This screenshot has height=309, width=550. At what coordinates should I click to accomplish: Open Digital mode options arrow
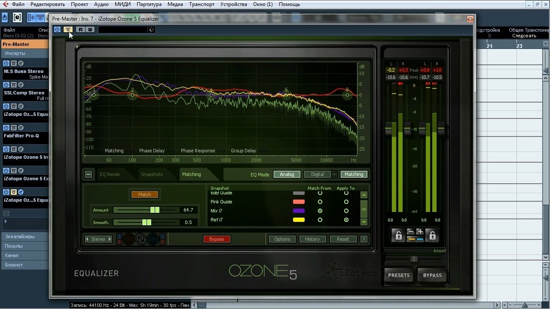[x=334, y=174]
